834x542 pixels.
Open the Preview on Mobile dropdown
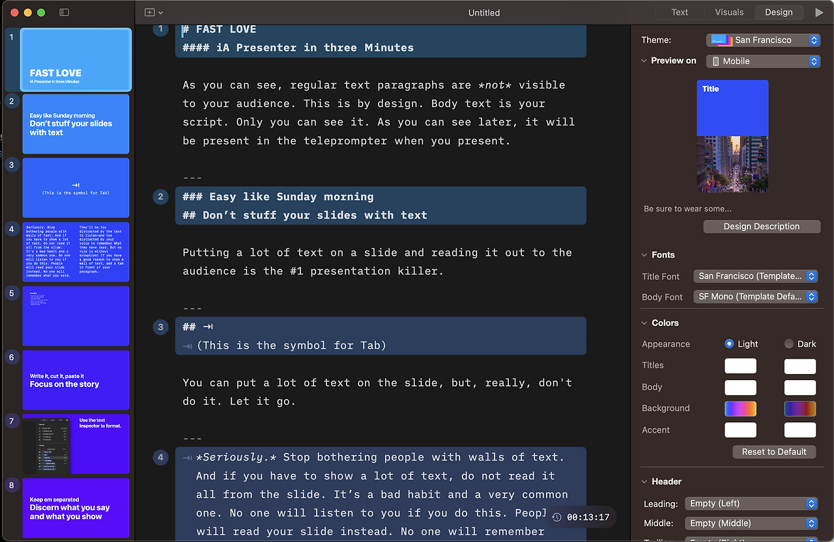pos(763,61)
